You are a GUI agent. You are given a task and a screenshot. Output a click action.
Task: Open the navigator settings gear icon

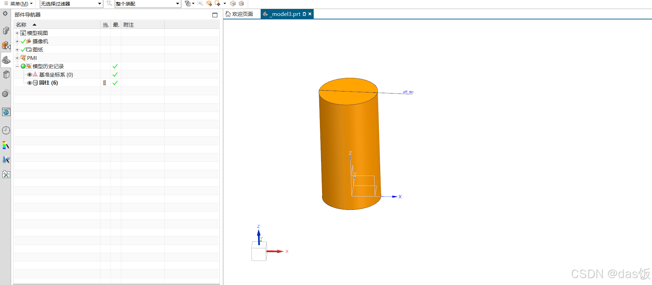(5, 14)
